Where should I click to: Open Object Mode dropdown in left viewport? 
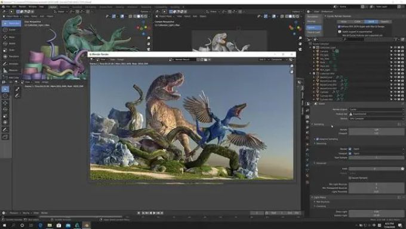pyautogui.click(x=13, y=16)
